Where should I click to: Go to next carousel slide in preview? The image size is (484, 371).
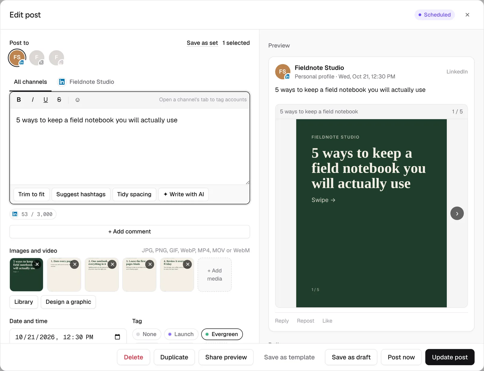pyautogui.click(x=457, y=213)
